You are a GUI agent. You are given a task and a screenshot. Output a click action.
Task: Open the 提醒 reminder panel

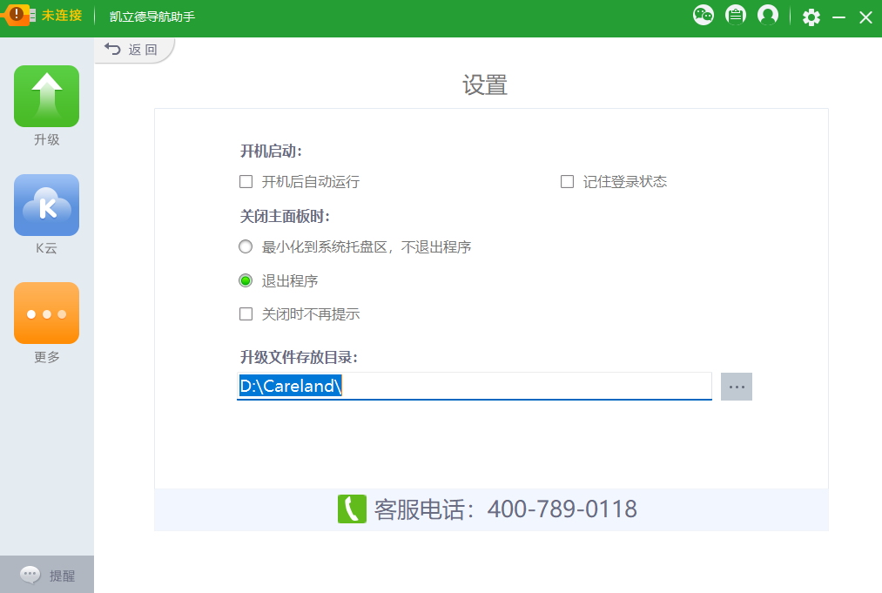[47, 575]
